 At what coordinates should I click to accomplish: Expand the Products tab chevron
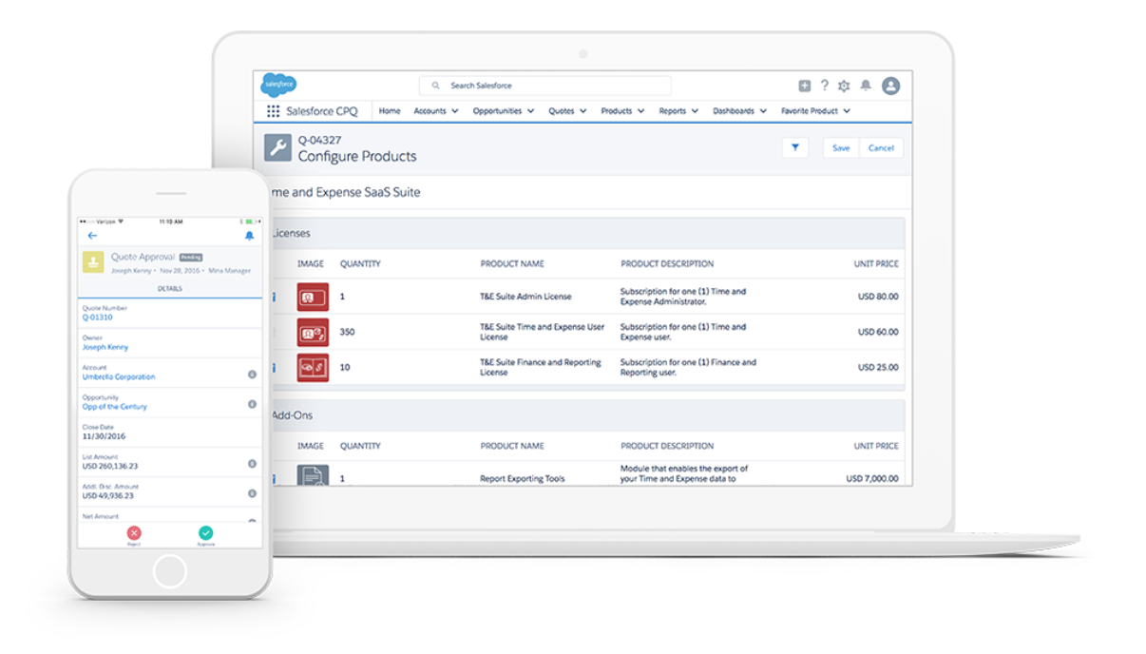click(x=640, y=111)
